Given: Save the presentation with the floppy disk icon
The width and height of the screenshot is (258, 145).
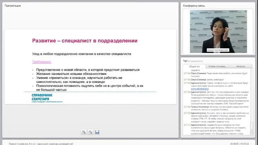Looking at the screenshot, I should point(97,132).
